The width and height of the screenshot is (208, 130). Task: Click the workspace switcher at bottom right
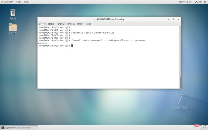204,127
